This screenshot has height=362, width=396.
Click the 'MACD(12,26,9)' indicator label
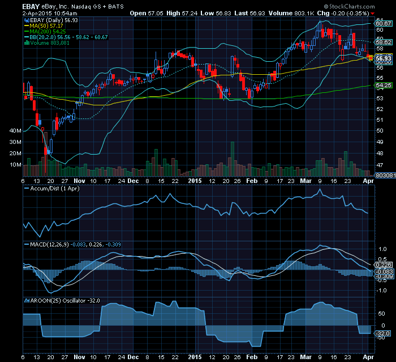tap(49, 245)
